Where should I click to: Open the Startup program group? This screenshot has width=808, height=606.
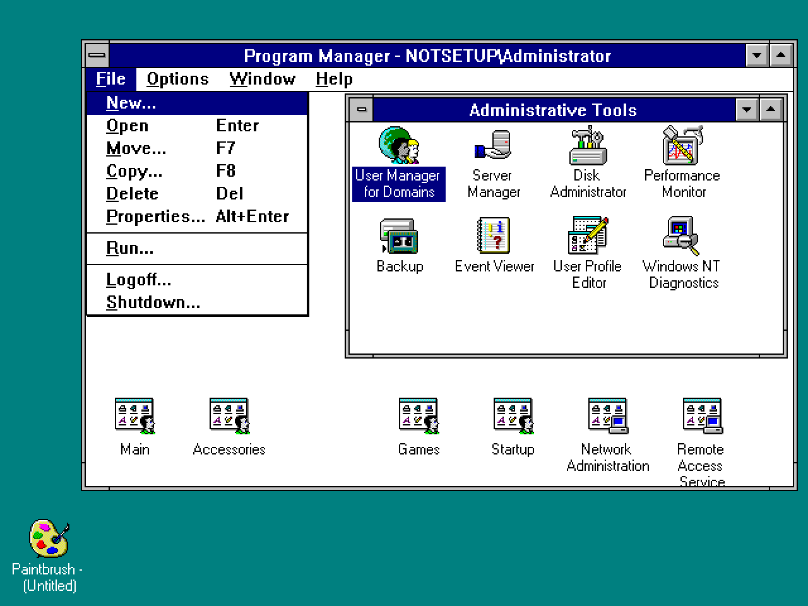513,415
